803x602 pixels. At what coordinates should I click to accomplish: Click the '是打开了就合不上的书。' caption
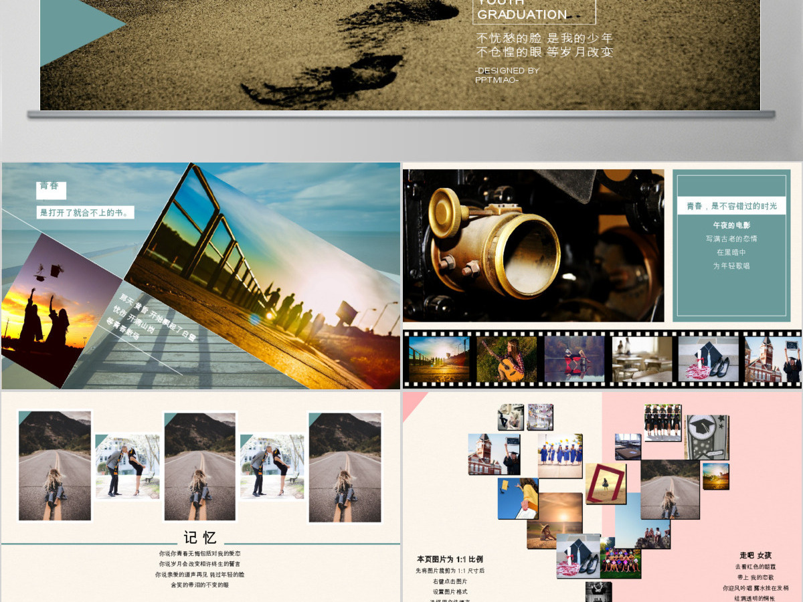(86, 213)
